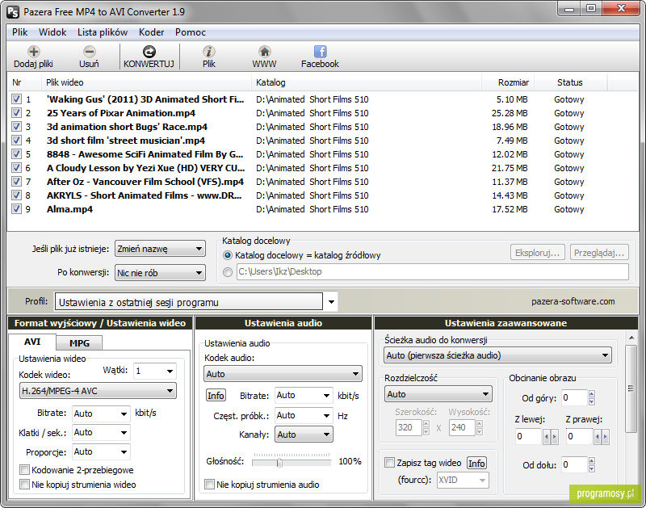Select the 3d short film 'street musician'.mp4 row
The width and height of the screenshot is (646, 508).
[126, 141]
